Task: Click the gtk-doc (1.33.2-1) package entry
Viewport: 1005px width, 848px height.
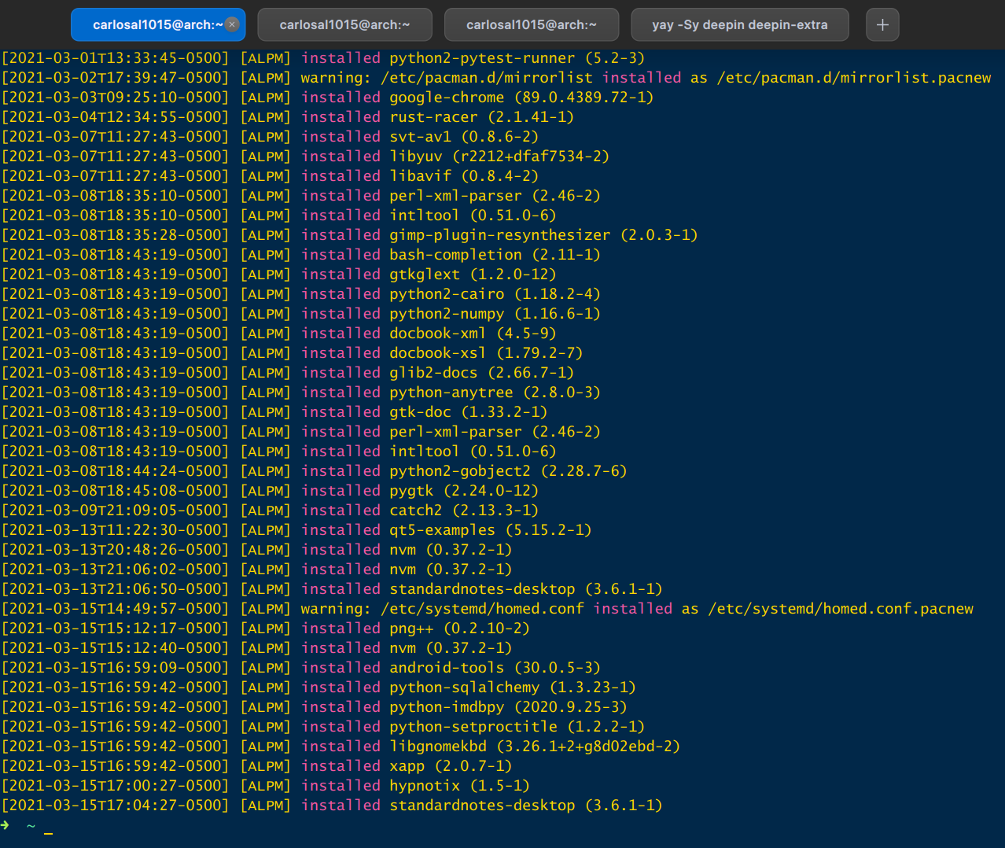Action: pyautogui.click(x=468, y=412)
